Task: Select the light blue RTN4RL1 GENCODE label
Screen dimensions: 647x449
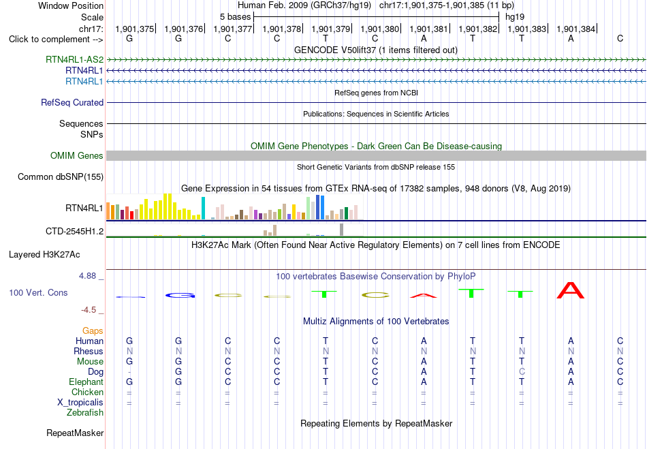Action: [x=84, y=81]
